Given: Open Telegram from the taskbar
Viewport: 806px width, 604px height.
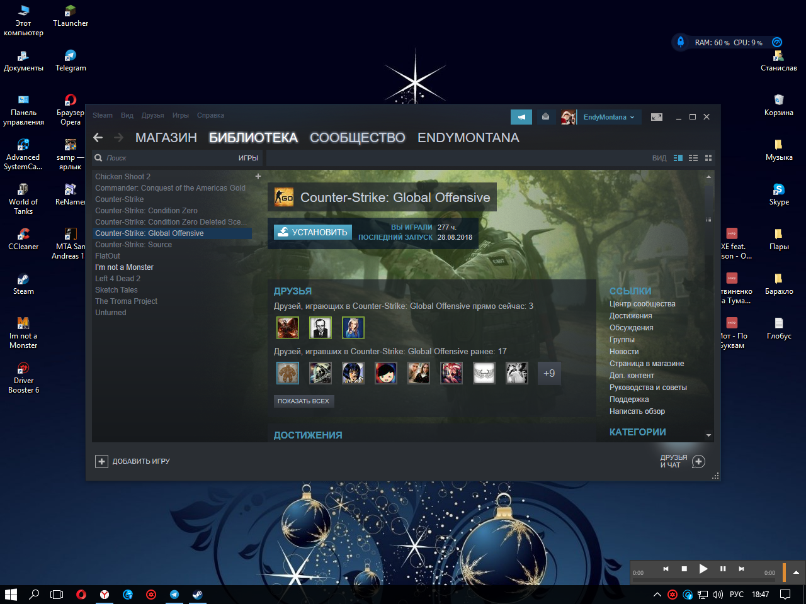Looking at the screenshot, I should click(174, 595).
